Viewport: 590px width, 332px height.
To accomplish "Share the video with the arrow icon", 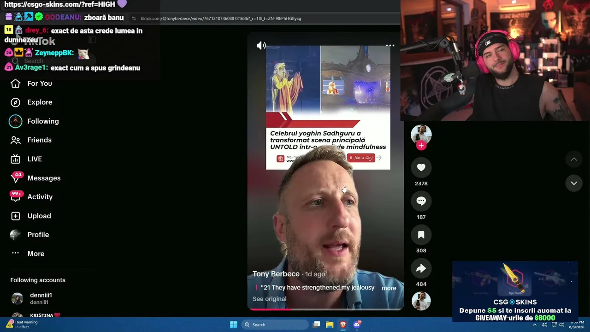I will pyautogui.click(x=421, y=268).
